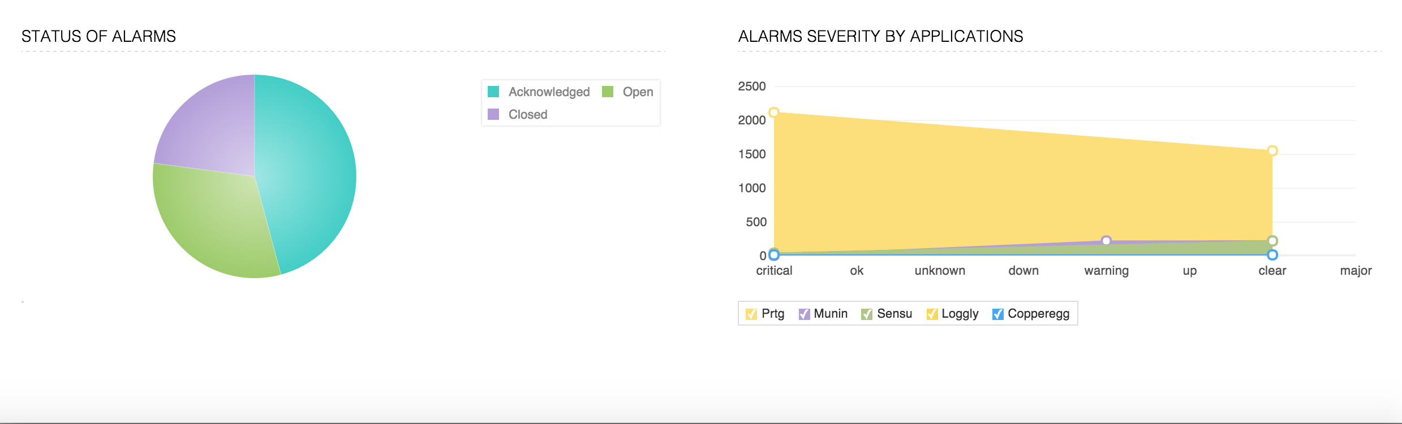This screenshot has width=1402, height=424.
Task: Click blue Copperegg point at clear
Action: click(x=1272, y=255)
